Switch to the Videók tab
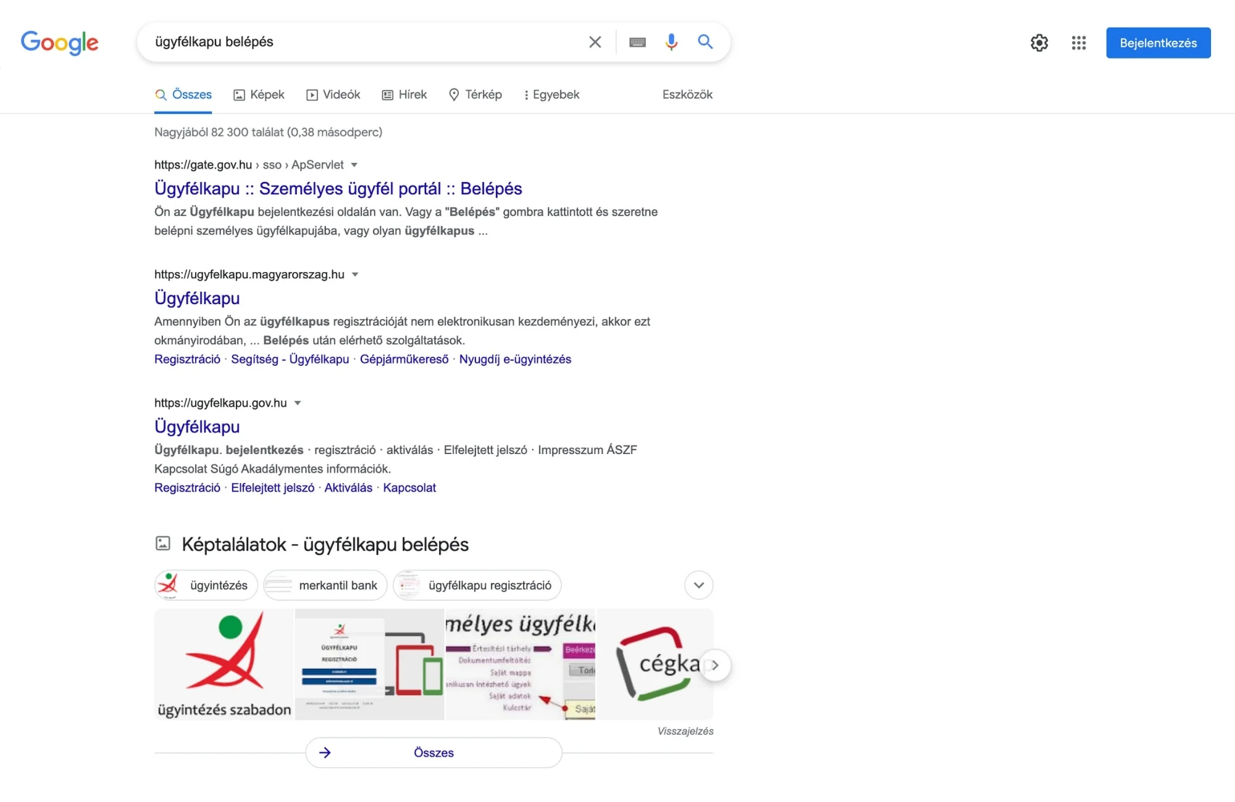Screen dimensions: 1235x802 [x=333, y=94]
